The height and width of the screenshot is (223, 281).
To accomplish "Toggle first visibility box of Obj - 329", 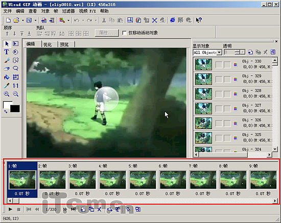I will click(x=219, y=79).
